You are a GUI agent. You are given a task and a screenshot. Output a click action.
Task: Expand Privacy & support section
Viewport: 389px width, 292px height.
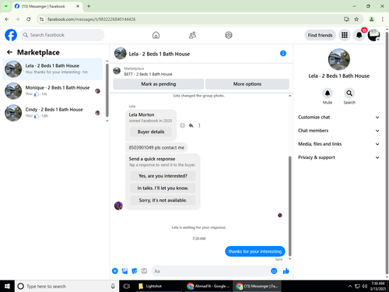tap(338, 157)
